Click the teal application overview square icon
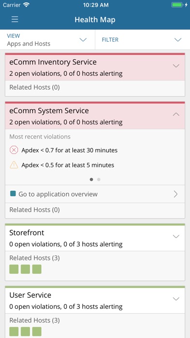 click(x=13, y=194)
